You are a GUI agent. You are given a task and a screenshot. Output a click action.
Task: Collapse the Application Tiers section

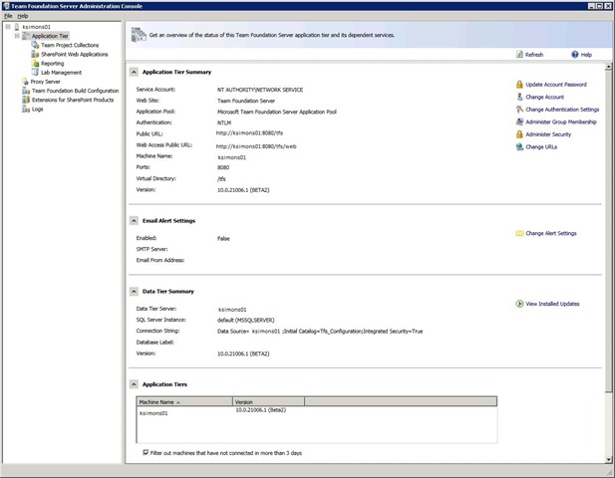click(134, 384)
